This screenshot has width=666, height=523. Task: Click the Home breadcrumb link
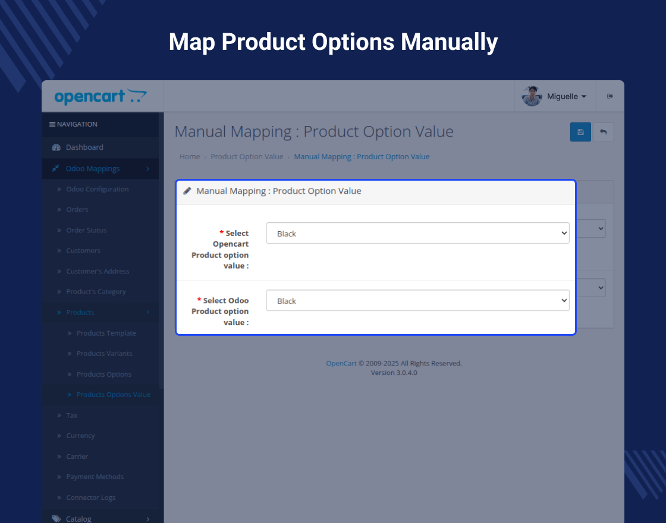click(x=190, y=157)
